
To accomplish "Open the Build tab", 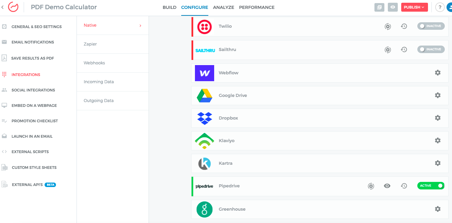I will coord(170,7).
